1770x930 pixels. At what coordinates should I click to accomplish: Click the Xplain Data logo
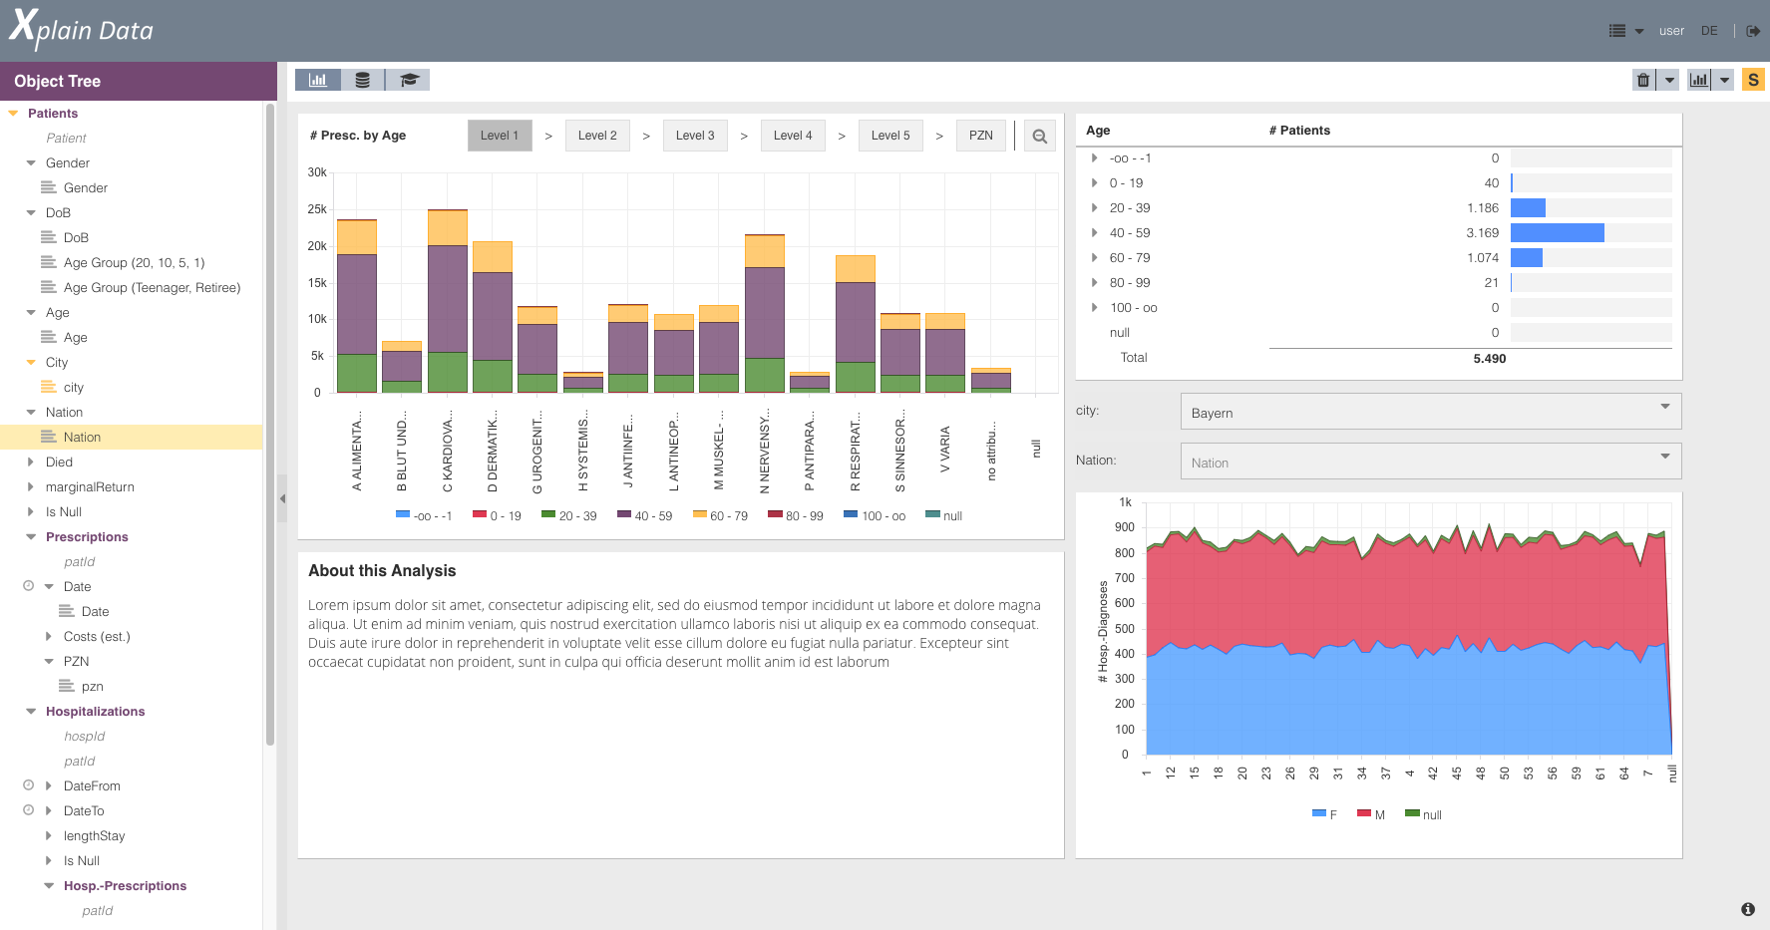(x=81, y=29)
